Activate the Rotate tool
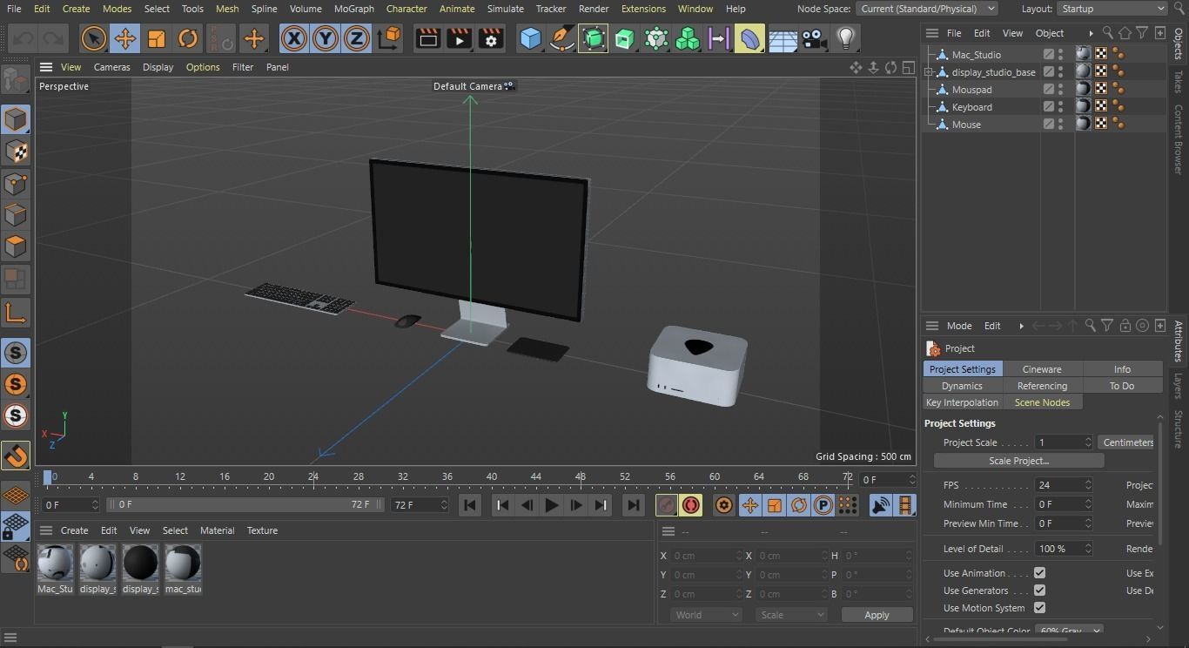Screen dimensions: 1189x648 tap(188, 38)
